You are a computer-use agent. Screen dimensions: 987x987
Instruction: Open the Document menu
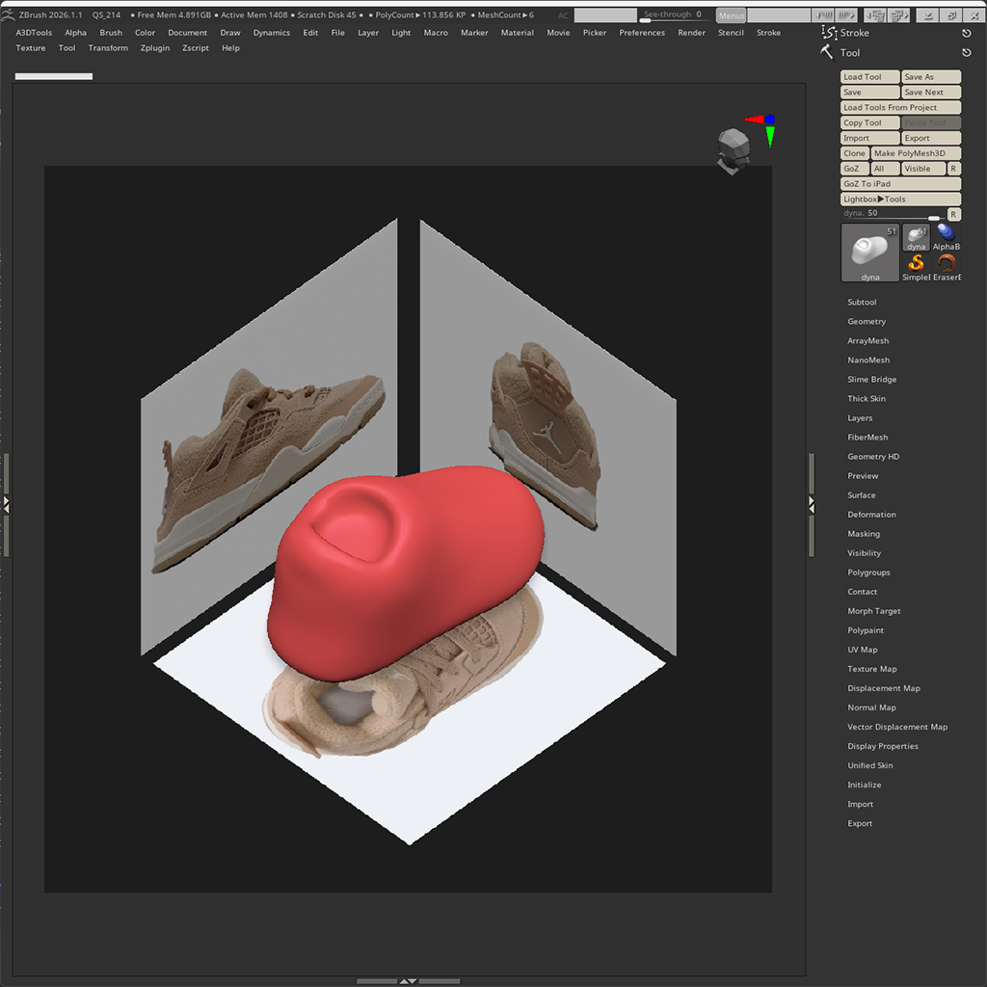click(188, 33)
